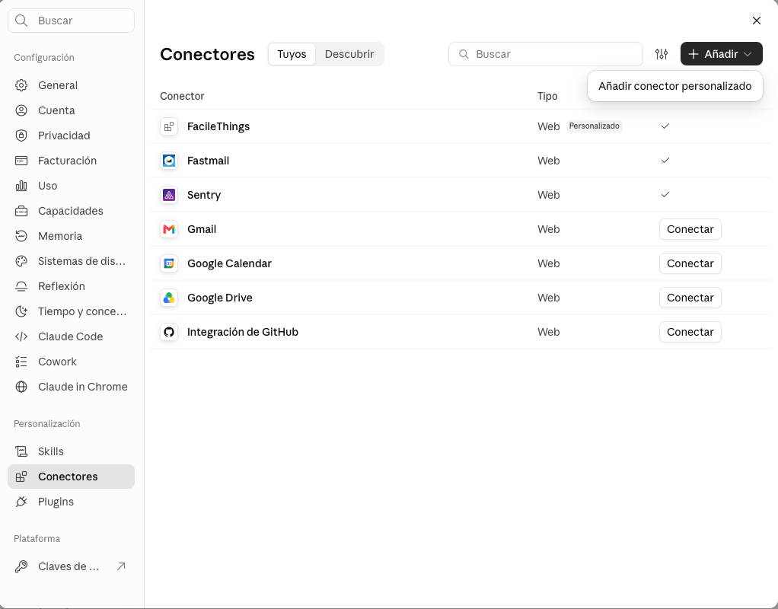Click the Sentry connected checkmark
This screenshot has height=609, width=778.
tap(665, 195)
